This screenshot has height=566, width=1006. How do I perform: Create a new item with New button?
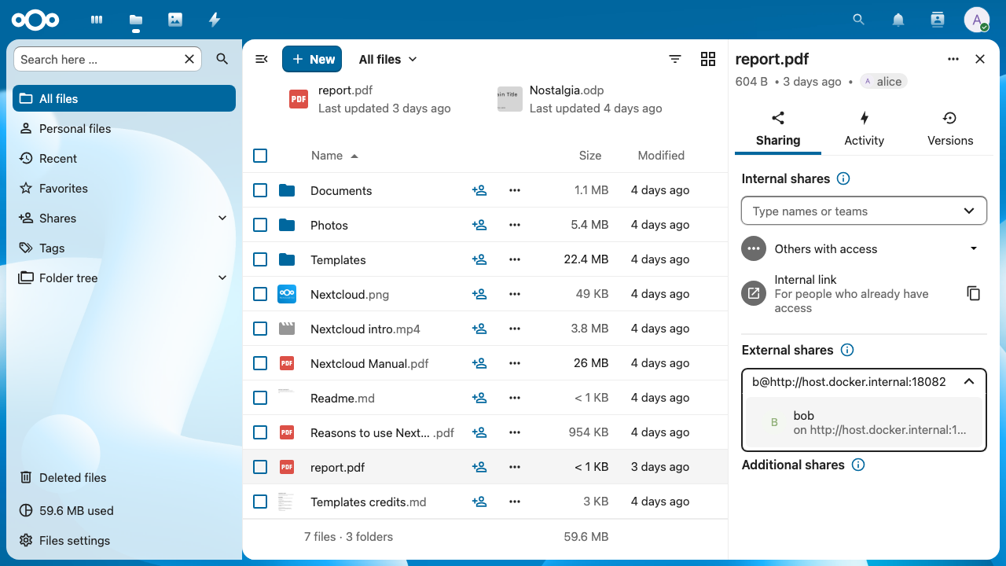pyautogui.click(x=312, y=59)
